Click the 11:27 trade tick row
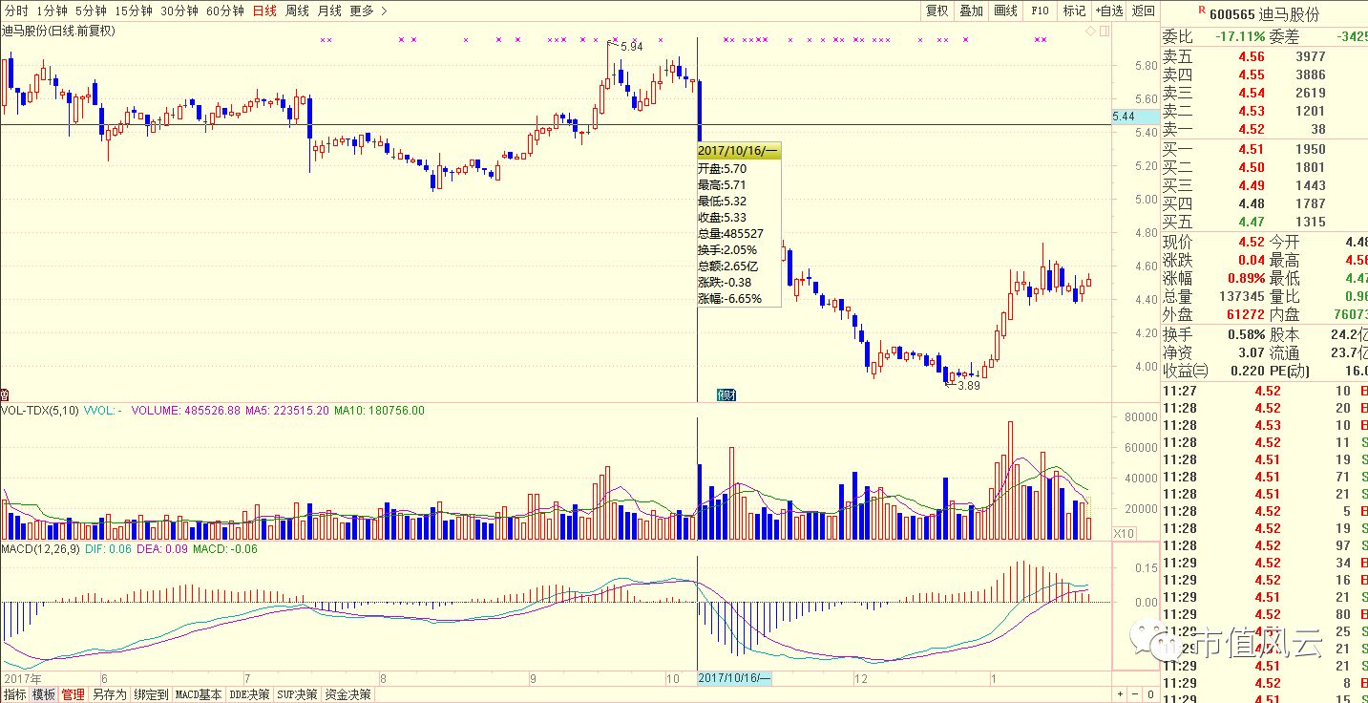The height and width of the screenshot is (703, 1368). [1264, 391]
